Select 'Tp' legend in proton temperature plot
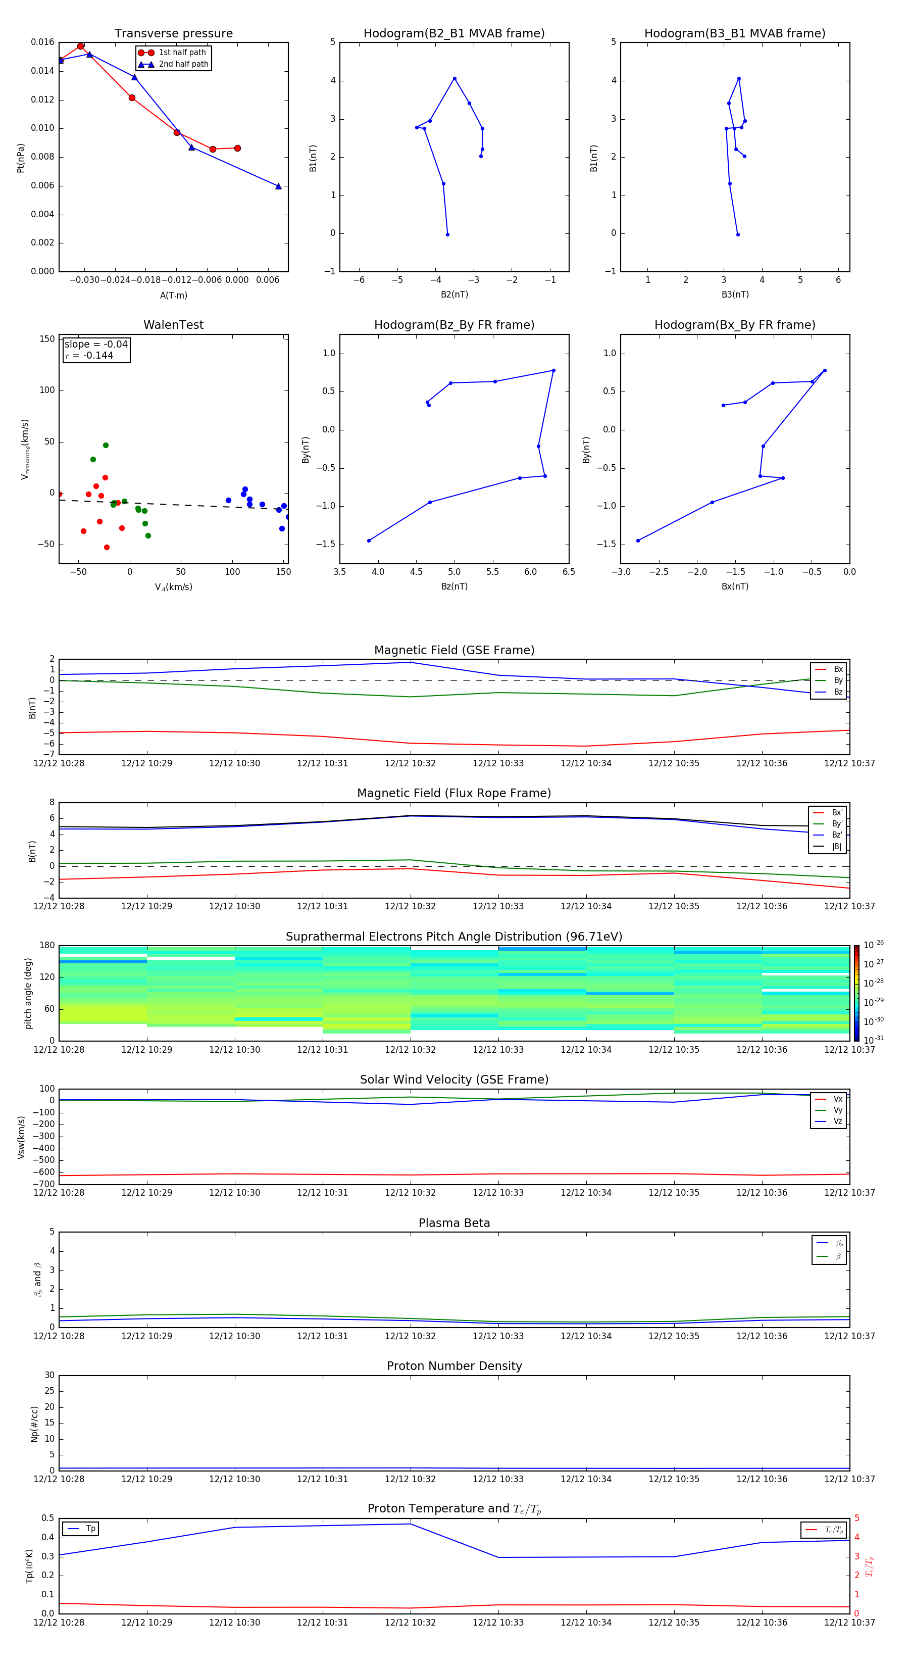The width and height of the screenshot is (909, 1667). click(x=81, y=1529)
